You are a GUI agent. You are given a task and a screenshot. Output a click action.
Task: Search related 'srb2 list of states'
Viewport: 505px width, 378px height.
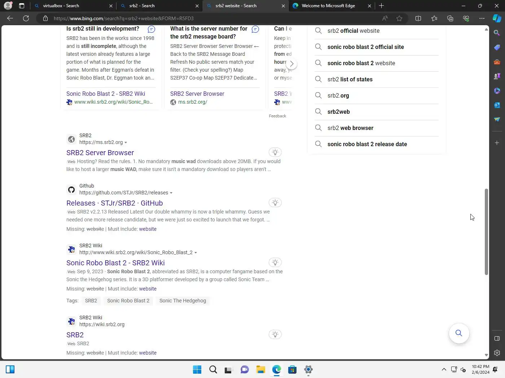(377, 80)
